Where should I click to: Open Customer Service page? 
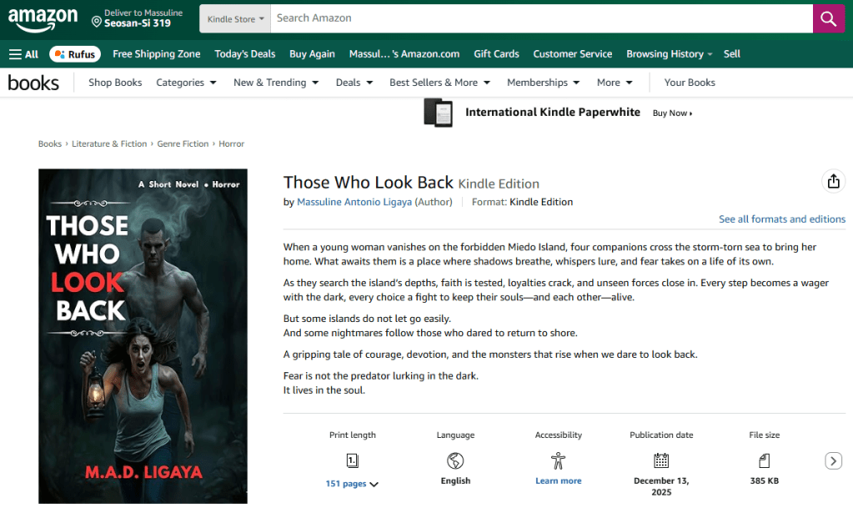point(572,54)
